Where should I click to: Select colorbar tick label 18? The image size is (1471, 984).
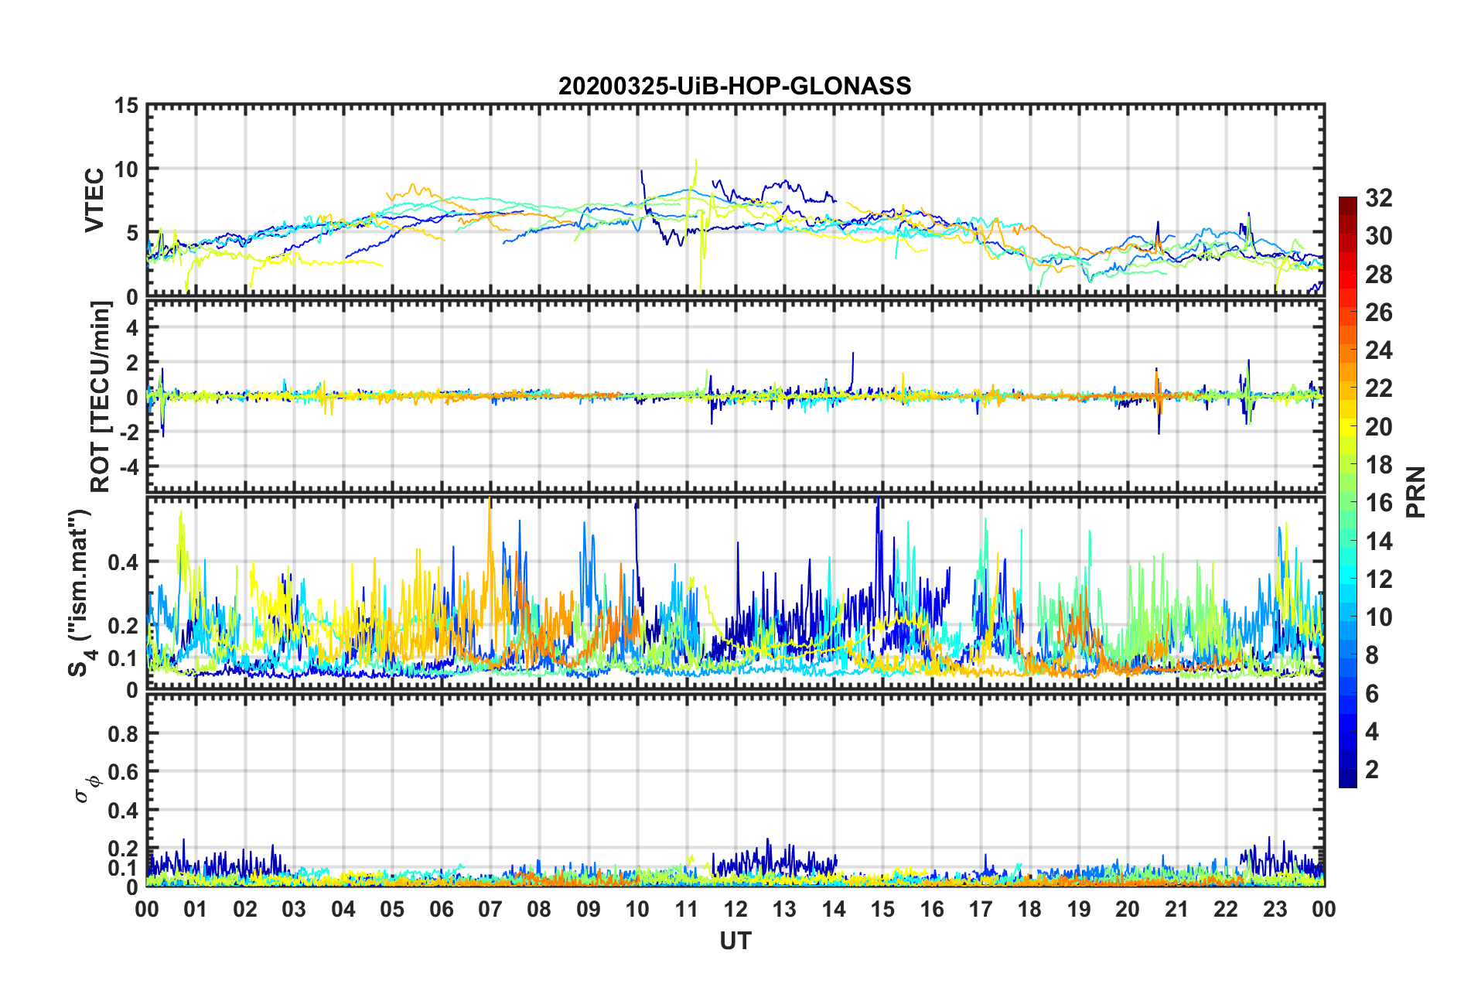point(1378,465)
